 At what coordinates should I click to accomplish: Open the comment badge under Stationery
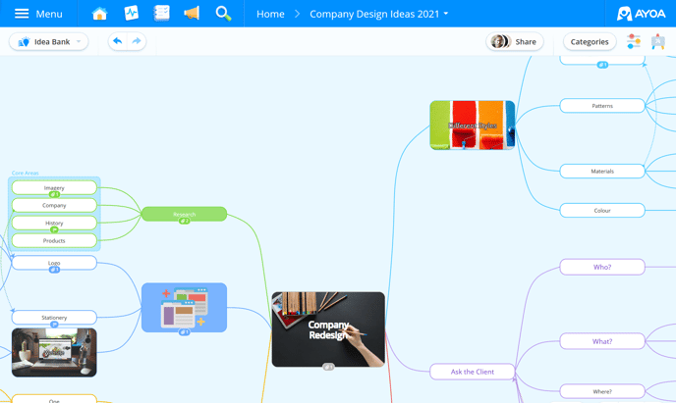pyautogui.click(x=54, y=325)
